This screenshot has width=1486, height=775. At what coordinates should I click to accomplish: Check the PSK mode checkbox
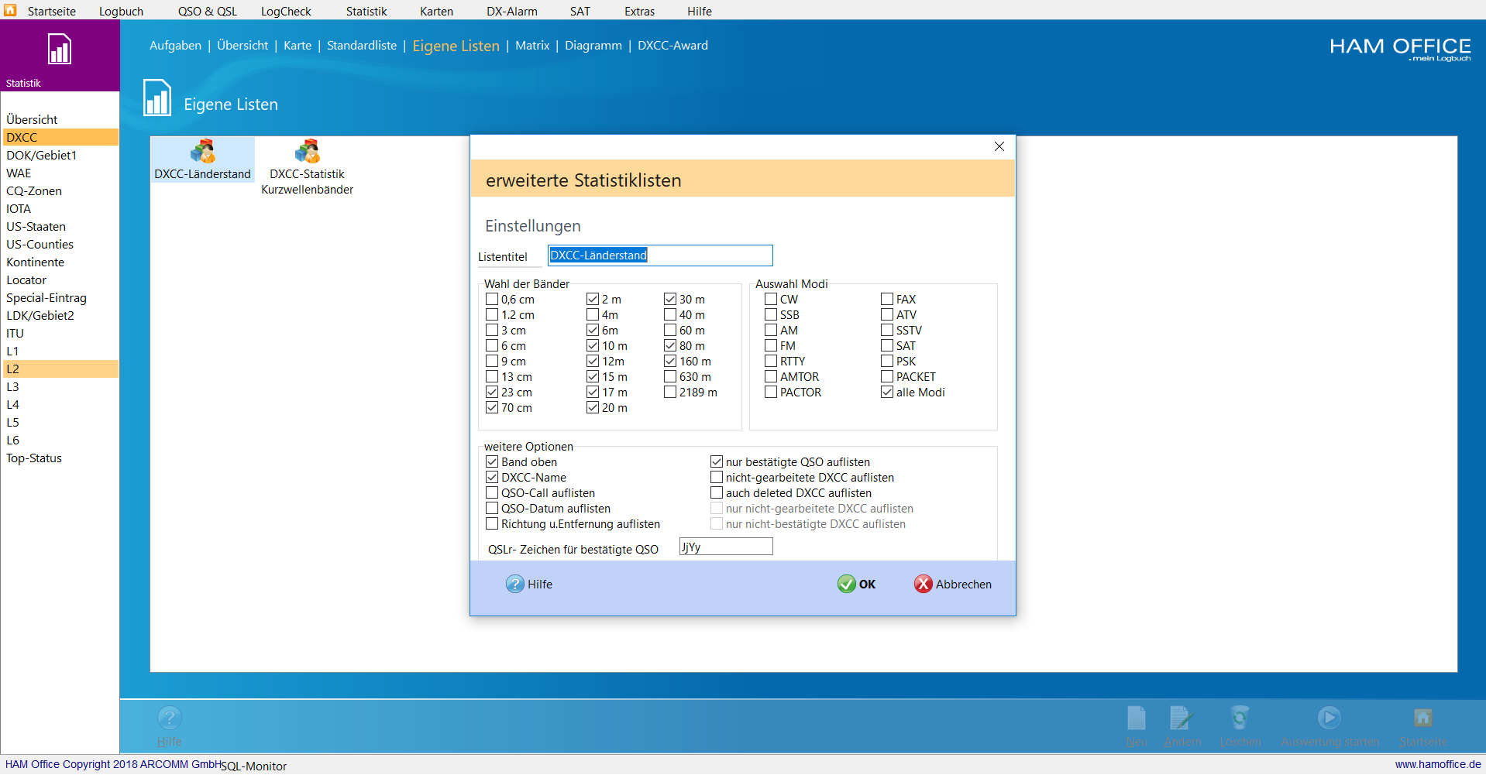pyautogui.click(x=887, y=361)
